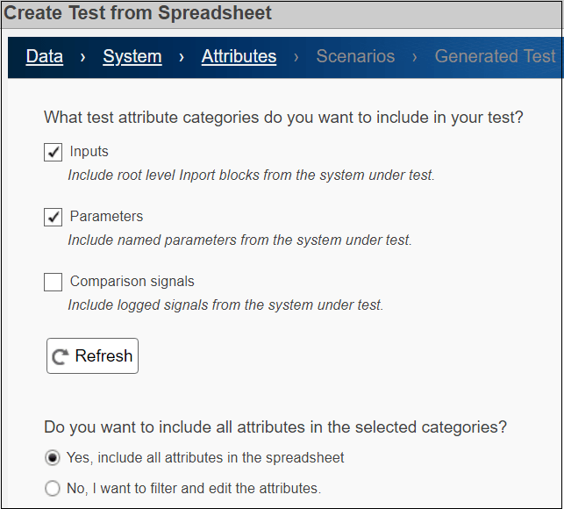Click the chevron between System and Attributes
Image resolution: width=564 pixels, height=509 pixels.
coord(182,57)
